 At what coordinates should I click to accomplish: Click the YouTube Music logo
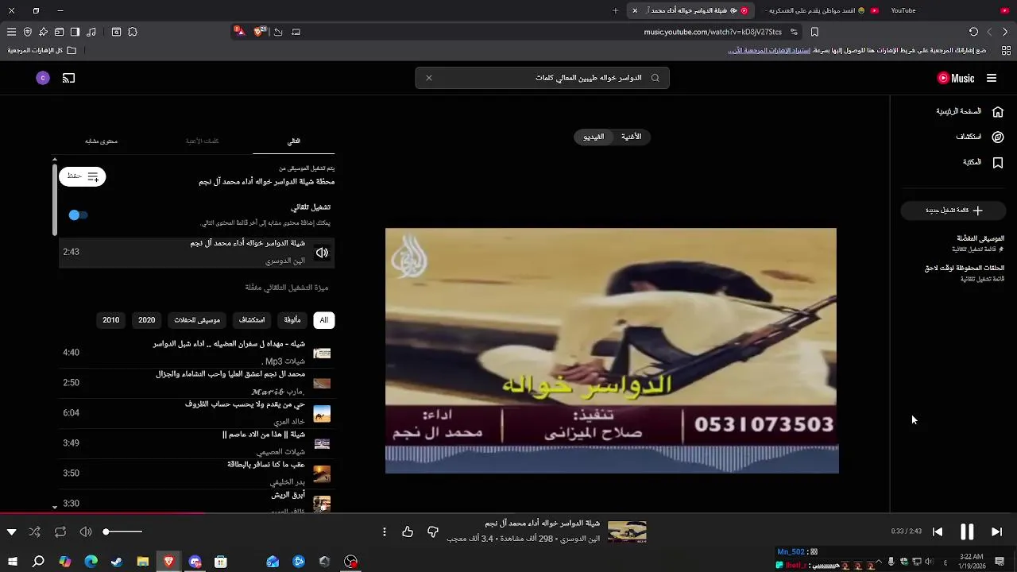pyautogui.click(x=956, y=78)
